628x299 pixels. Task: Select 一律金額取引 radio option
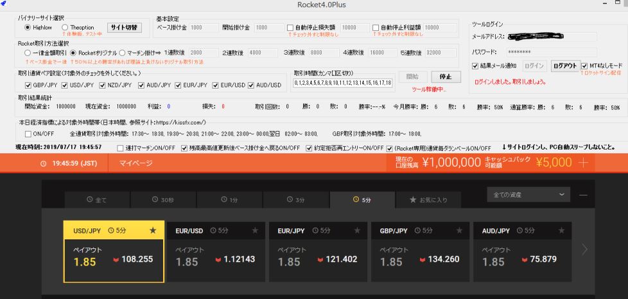point(27,53)
